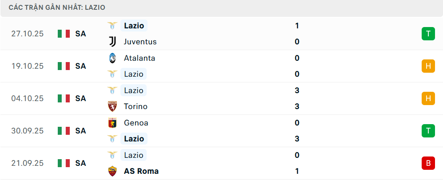Open the AS Roma team link
The width and height of the screenshot is (443, 180).
click(141, 171)
